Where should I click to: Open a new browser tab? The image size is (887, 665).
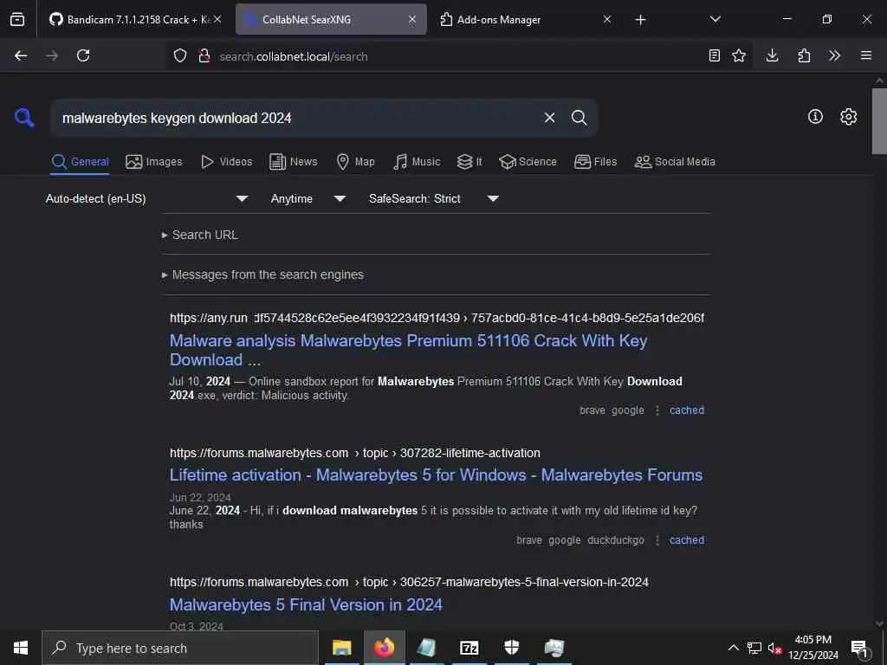(640, 20)
